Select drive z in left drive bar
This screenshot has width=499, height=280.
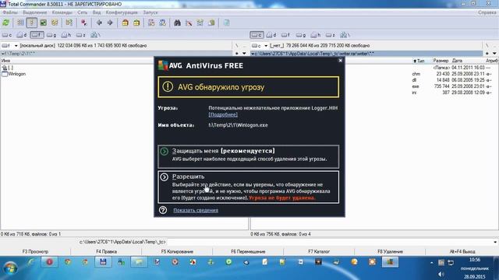point(81,35)
